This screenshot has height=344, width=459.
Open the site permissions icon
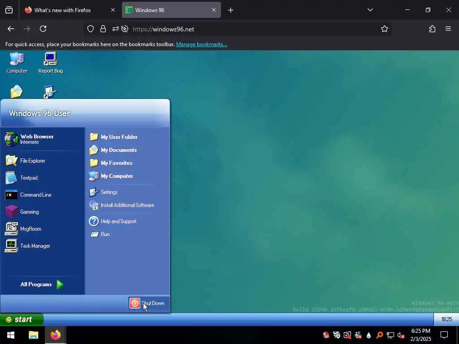[x=115, y=29]
